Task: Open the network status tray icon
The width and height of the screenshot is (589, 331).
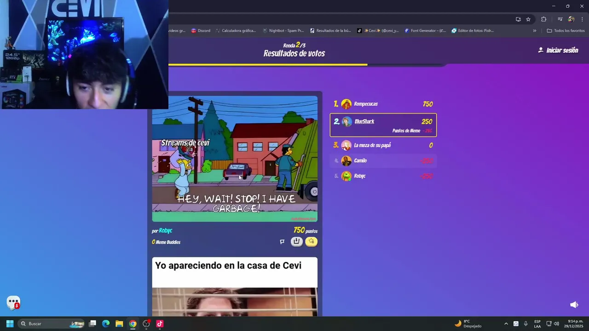Action: click(549, 324)
